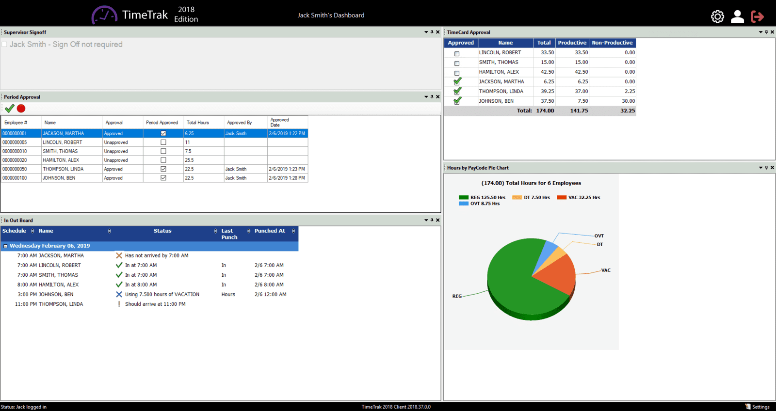Open the user profile icon
Screen dimensions: 776x411
(x=737, y=16)
